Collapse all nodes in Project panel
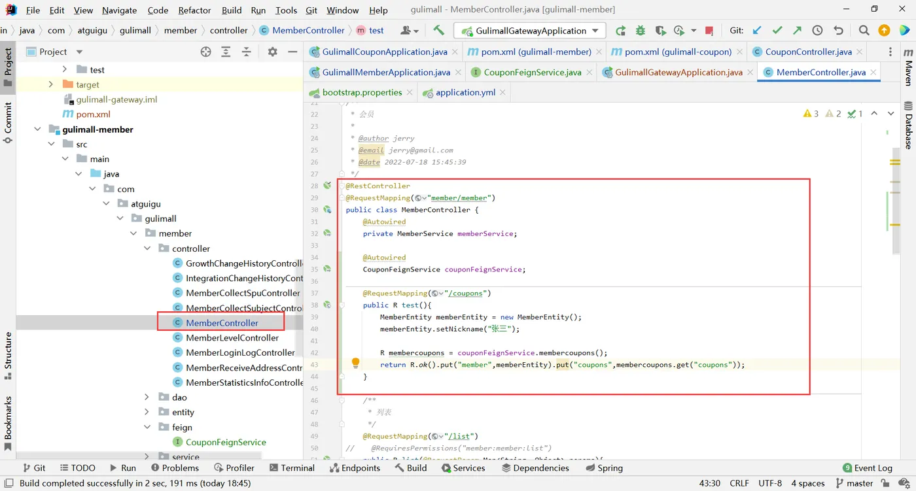Screen dimensions: 916x491 click(247, 52)
